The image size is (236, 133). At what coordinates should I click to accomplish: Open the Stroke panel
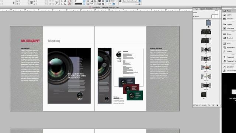[x=229, y=34]
